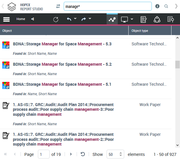
Task: Open BDNA::Storage Manager for Space Management 5.3
Action: tap(62, 44)
